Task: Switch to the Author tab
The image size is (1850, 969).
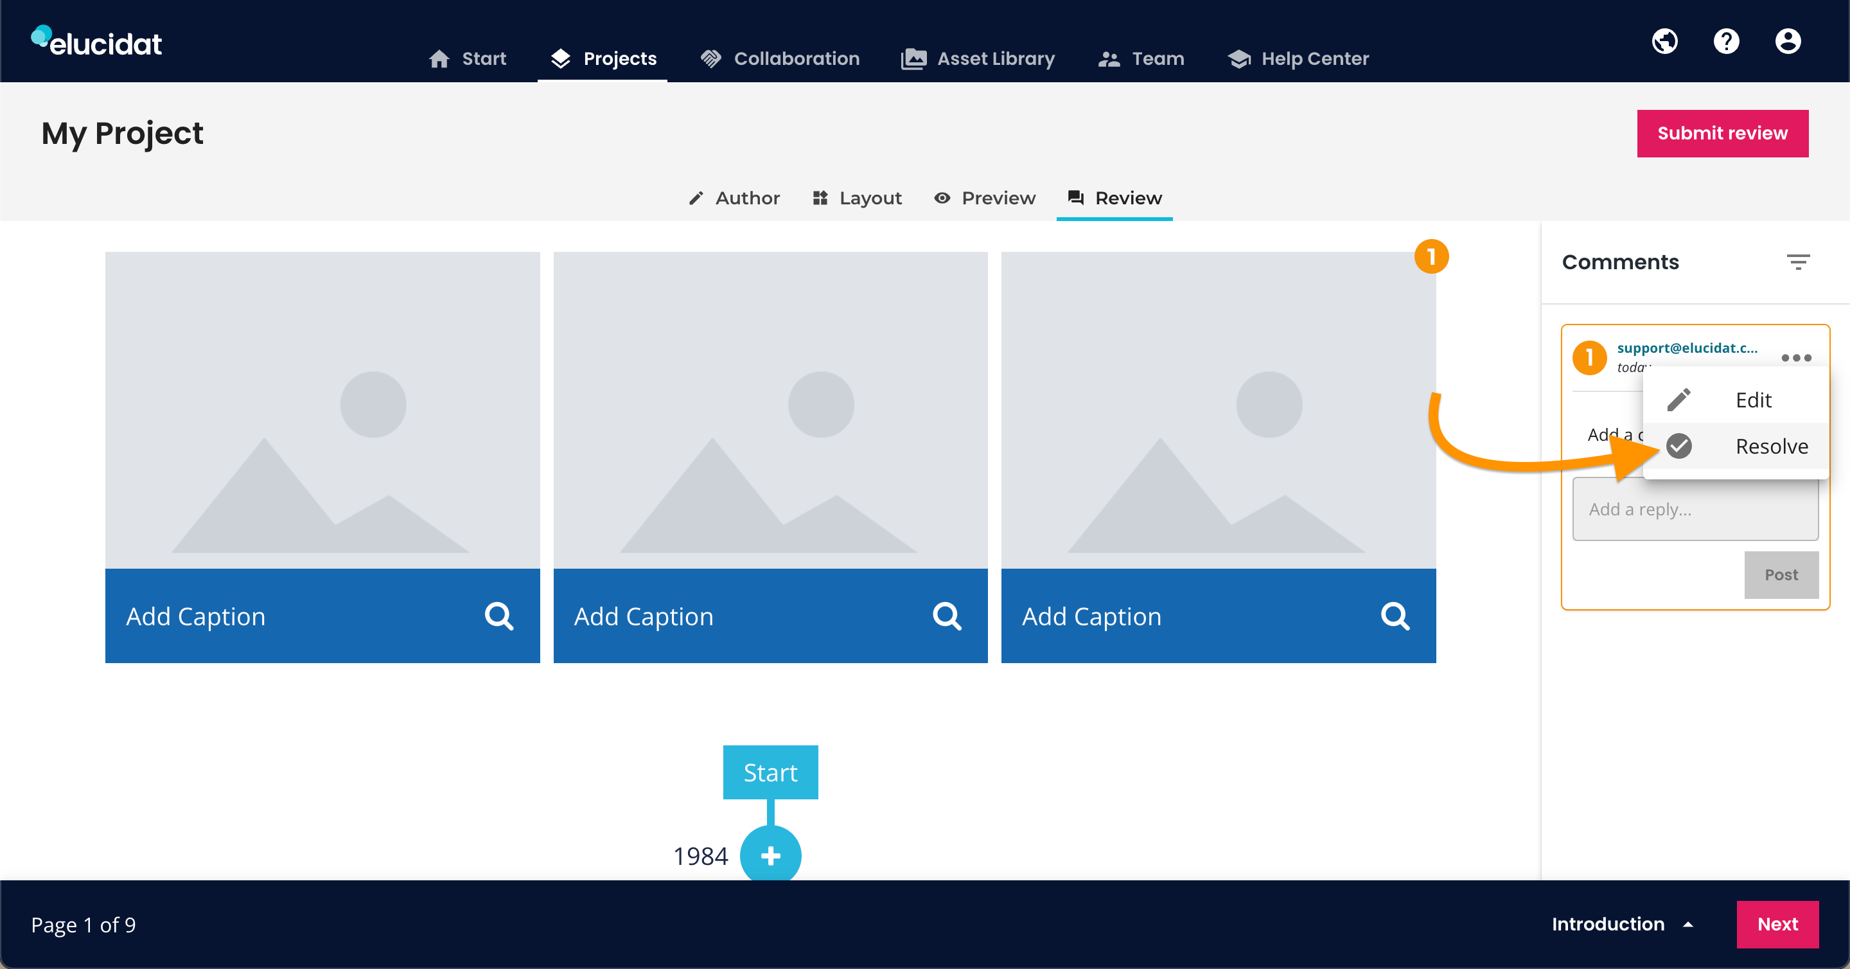Action: tap(733, 199)
